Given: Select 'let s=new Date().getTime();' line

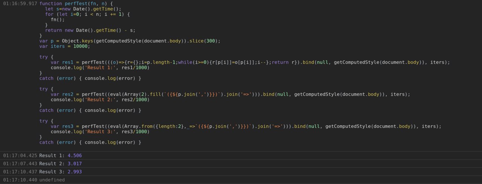Looking at the screenshot, I should tap(83, 9).
